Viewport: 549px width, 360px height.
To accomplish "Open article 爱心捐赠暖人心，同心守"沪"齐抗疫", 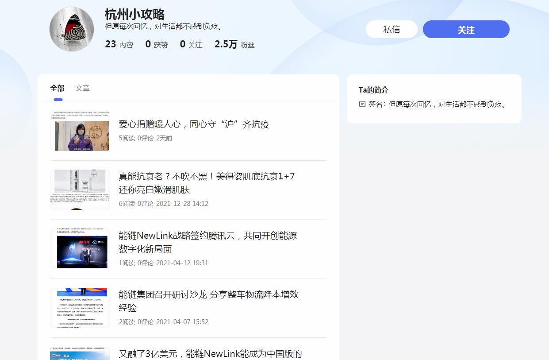I will point(194,124).
